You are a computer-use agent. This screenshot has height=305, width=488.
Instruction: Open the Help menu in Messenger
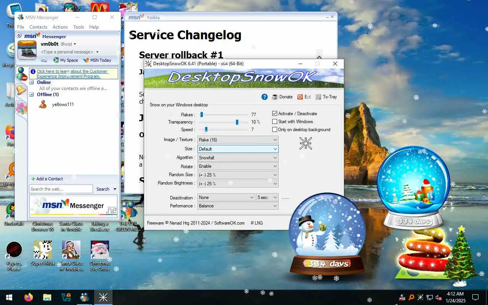pos(94,27)
